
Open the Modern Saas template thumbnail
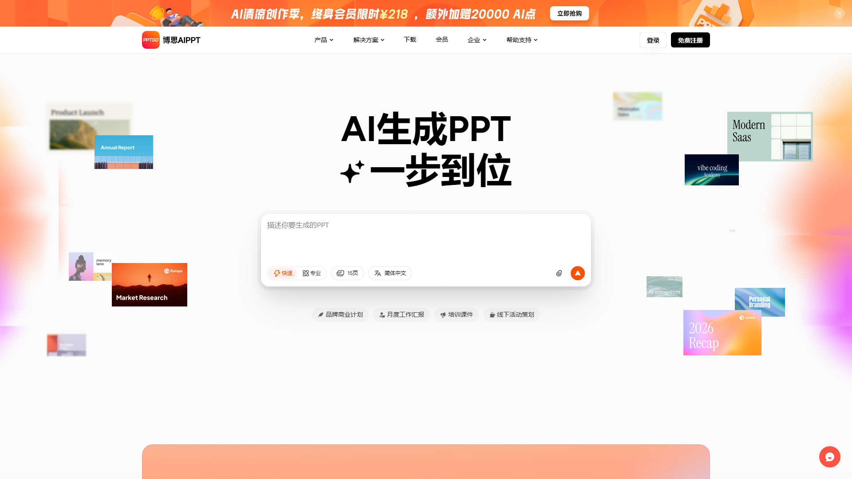coord(770,137)
